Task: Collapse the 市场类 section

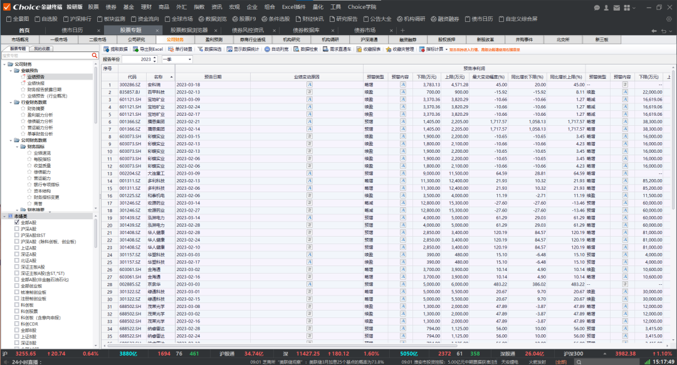Action: coord(5,216)
